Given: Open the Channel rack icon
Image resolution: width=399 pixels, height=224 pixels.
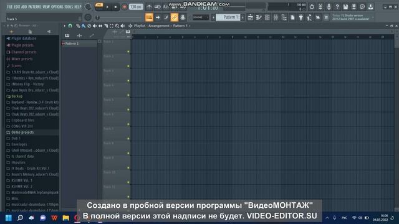Looking at the screenshot, I should coord(267,17).
